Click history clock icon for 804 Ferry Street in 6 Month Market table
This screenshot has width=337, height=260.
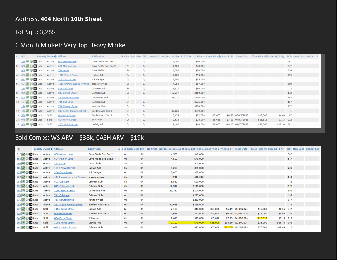click(32, 120)
